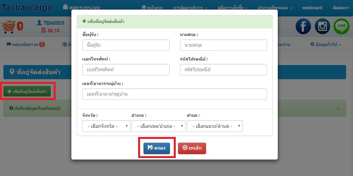The width and height of the screenshot is (353, 176).
Task: Open the อำเภอ district dropdown
Action: pos(158,126)
